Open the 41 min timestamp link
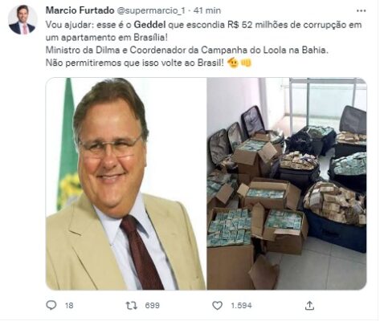 (x=207, y=10)
